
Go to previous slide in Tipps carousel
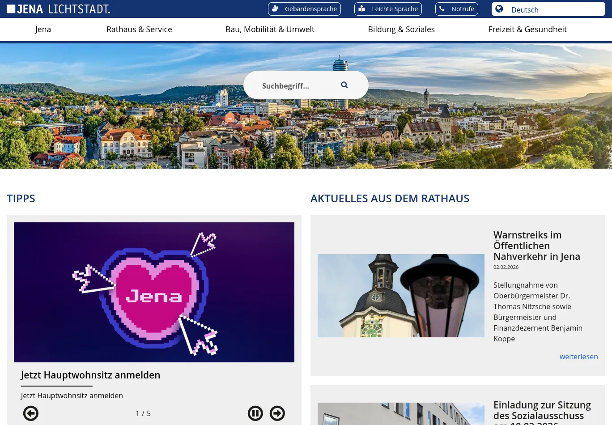pos(31,413)
